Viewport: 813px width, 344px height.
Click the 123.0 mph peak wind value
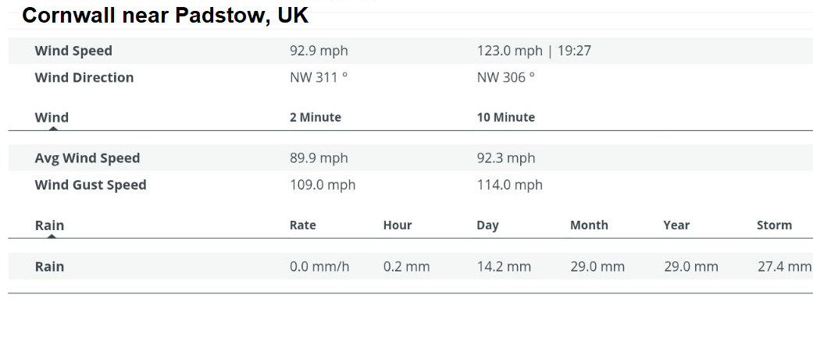pyautogui.click(x=509, y=51)
